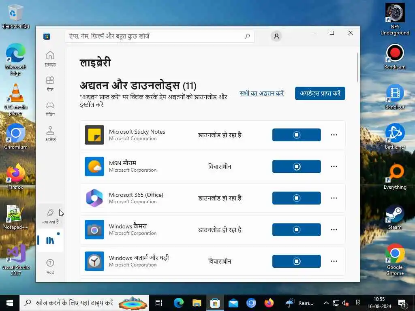415x311 pixels.
Task: Open the Apps (ऐप्स) sidebar tab
Action: click(50, 84)
